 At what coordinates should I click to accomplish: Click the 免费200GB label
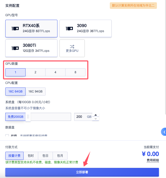(x=15, y=117)
